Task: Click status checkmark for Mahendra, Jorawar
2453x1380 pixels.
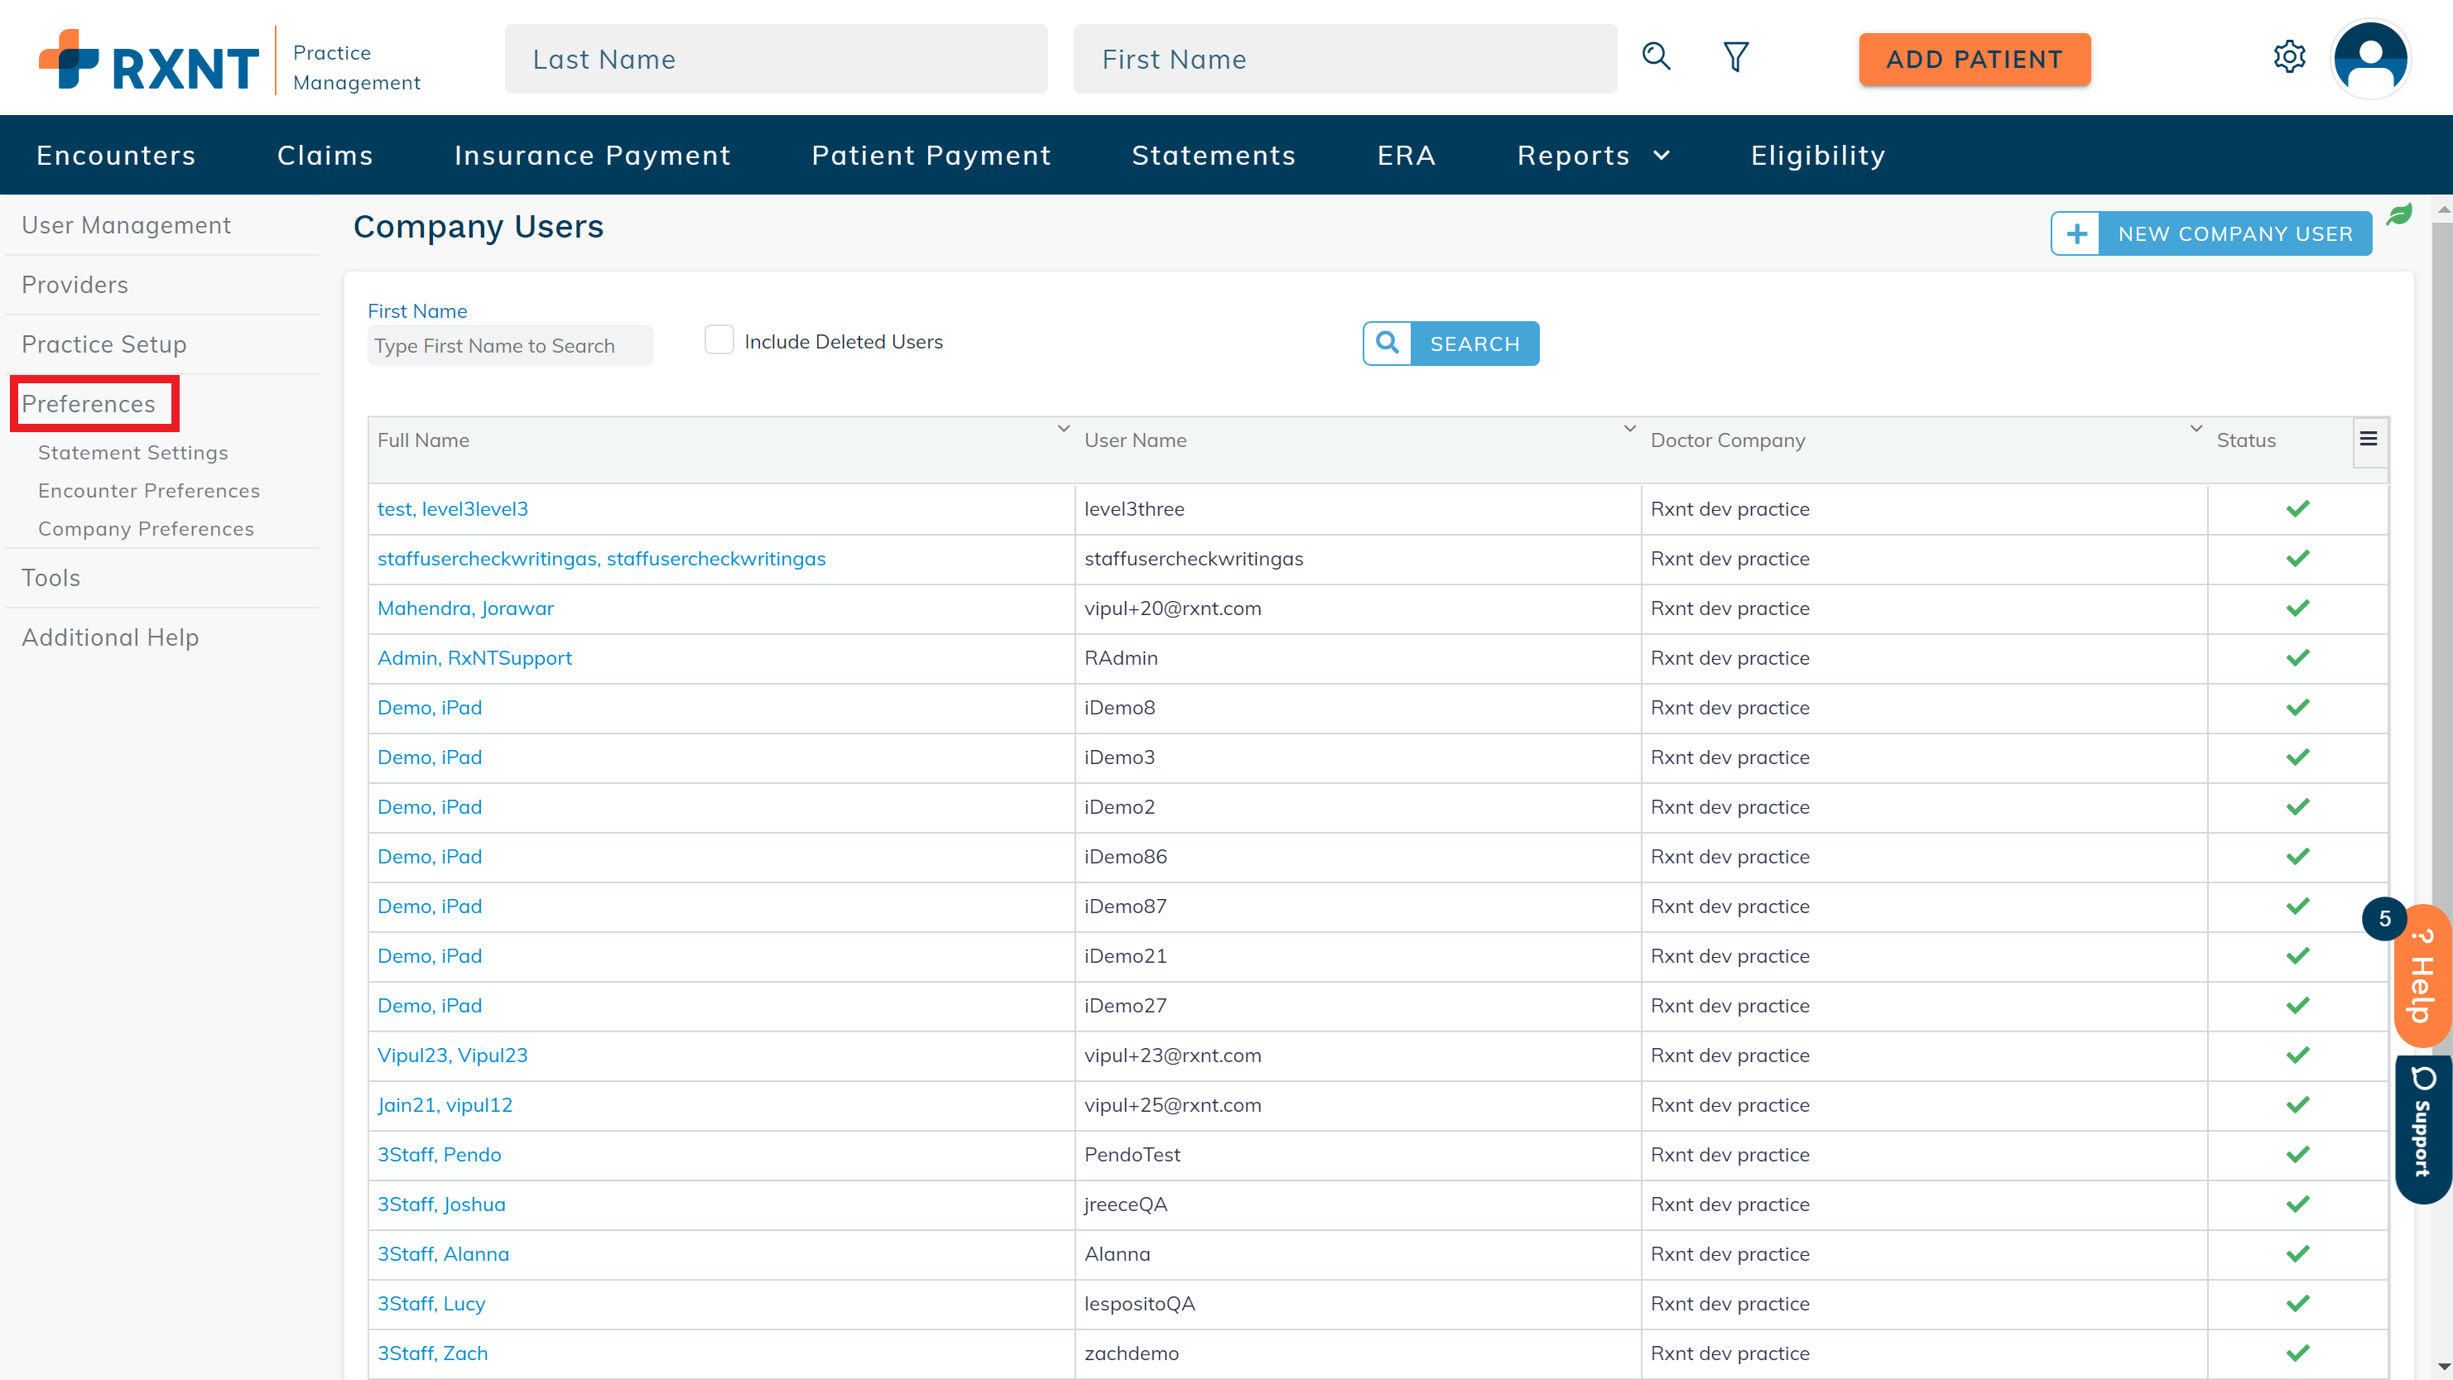Action: 2297,608
